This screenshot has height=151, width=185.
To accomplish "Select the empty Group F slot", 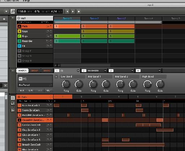I will tap(35, 51).
